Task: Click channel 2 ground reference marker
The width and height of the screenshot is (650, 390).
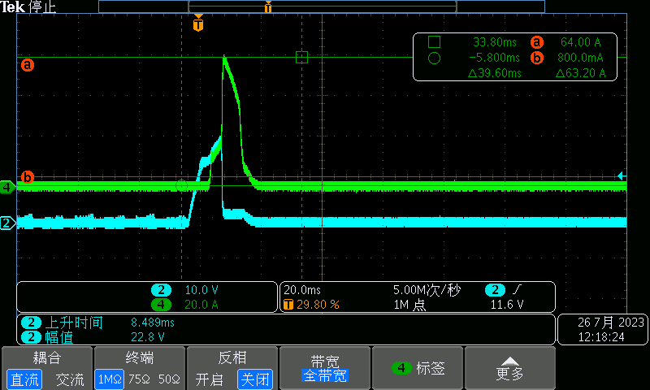Action: (x=7, y=223)
